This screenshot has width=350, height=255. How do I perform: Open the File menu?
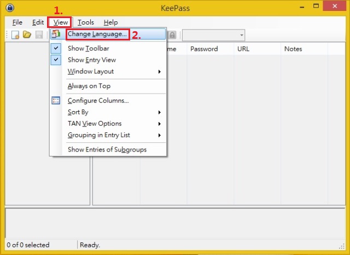point(17,22)
